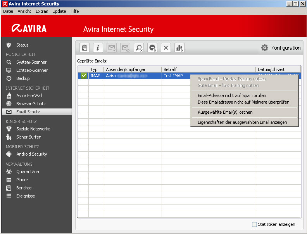The image size is (307, 234).
Task: Click the envelope with block sign icon
Action: (x=125, y=48)
